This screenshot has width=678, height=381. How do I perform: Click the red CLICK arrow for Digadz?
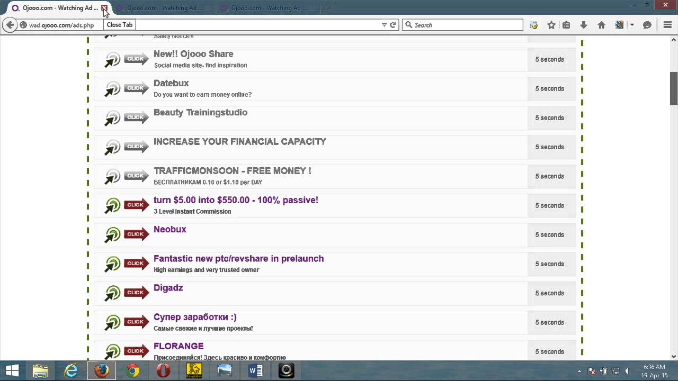tap(137, 292)
